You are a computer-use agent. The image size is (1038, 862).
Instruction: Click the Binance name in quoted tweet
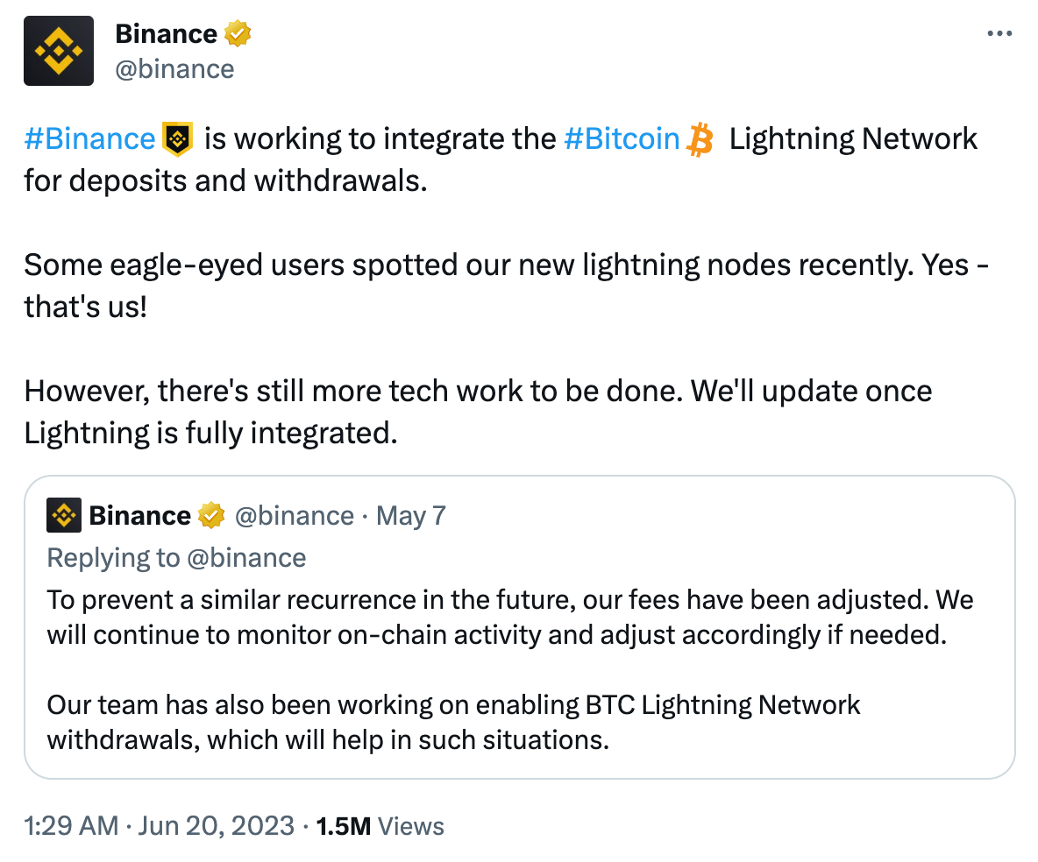point(139,516)
